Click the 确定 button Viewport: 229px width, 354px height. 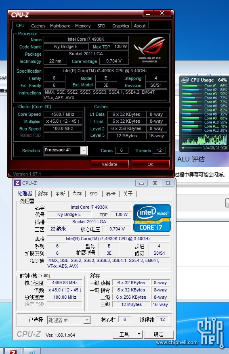159,334
